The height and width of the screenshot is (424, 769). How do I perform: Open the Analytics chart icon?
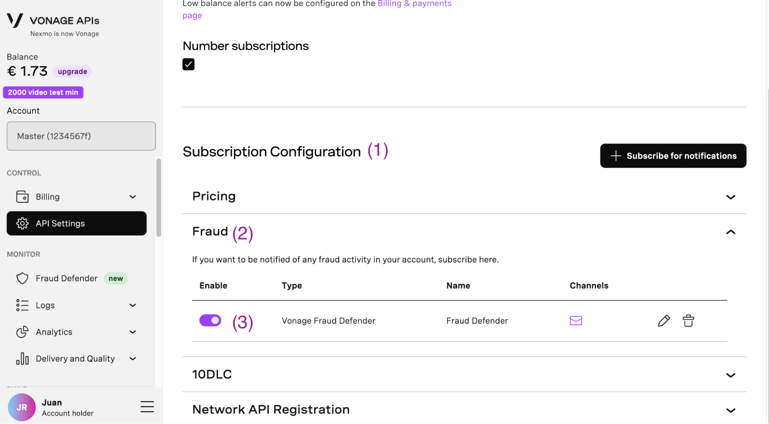pos(23,332)
